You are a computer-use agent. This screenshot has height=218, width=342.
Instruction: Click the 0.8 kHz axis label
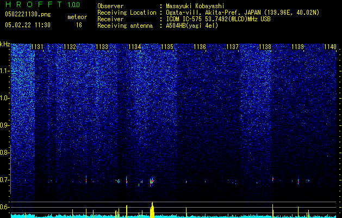(x=4, y=153)
